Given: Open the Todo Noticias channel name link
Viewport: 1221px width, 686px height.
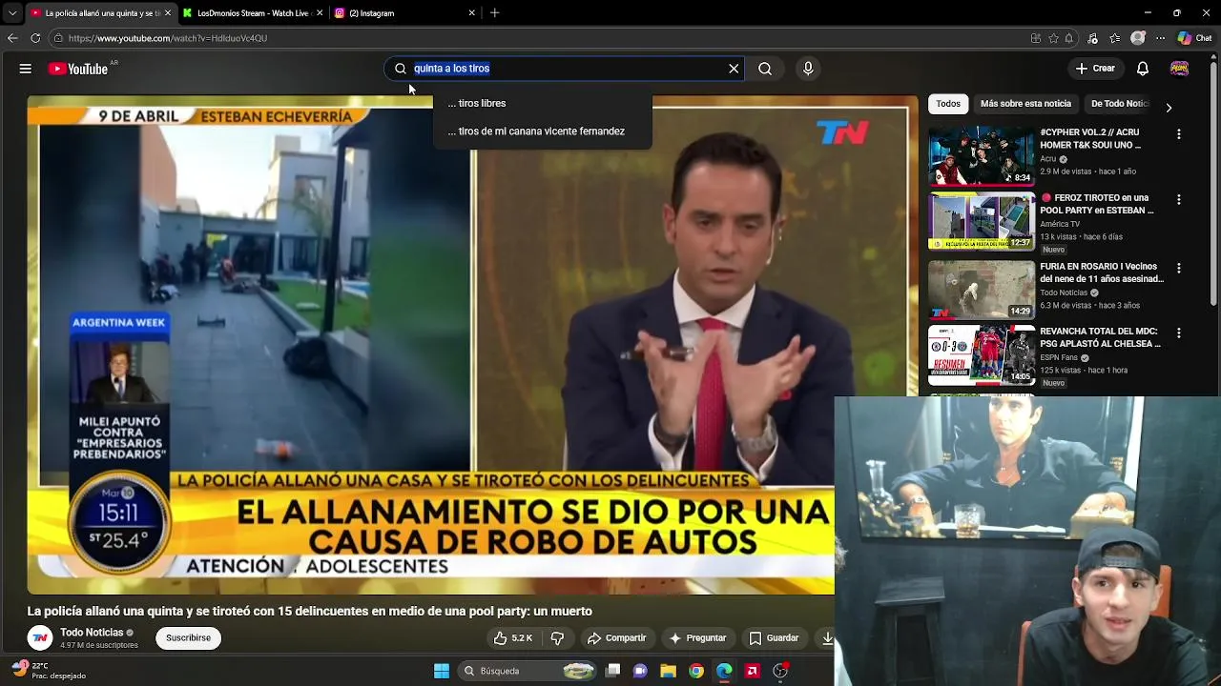Looking at the screenshot, I should (92, 633).
